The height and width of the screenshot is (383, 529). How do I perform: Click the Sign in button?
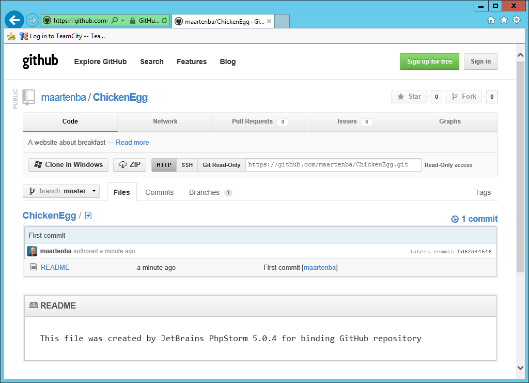(x=481, y=62)
